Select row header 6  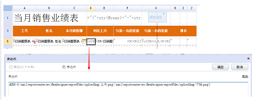8,41
